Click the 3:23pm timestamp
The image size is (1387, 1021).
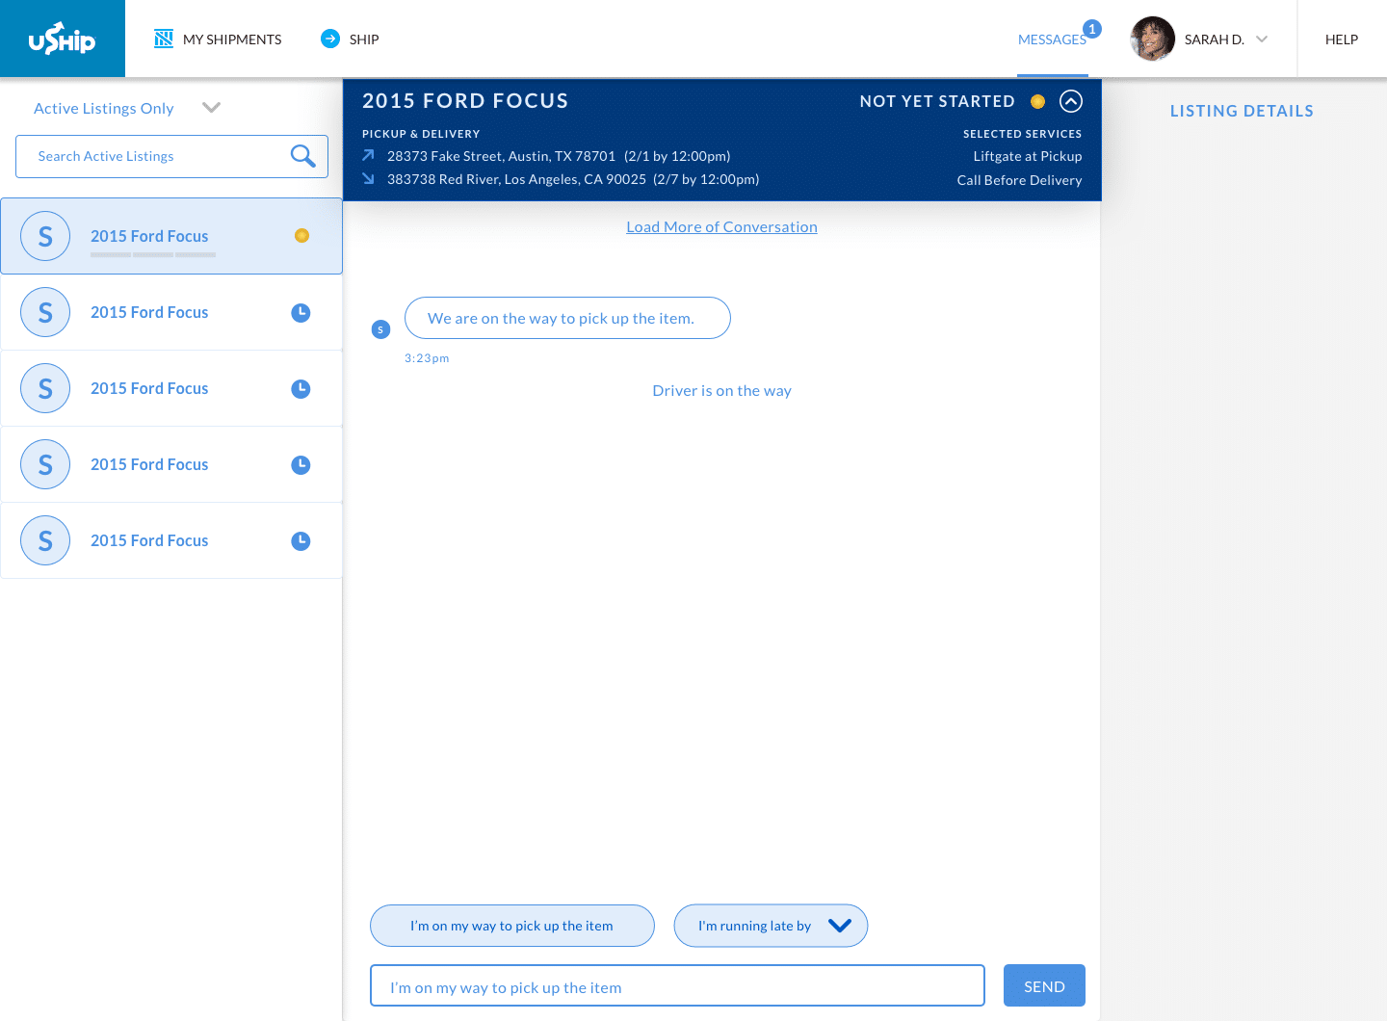427,358
